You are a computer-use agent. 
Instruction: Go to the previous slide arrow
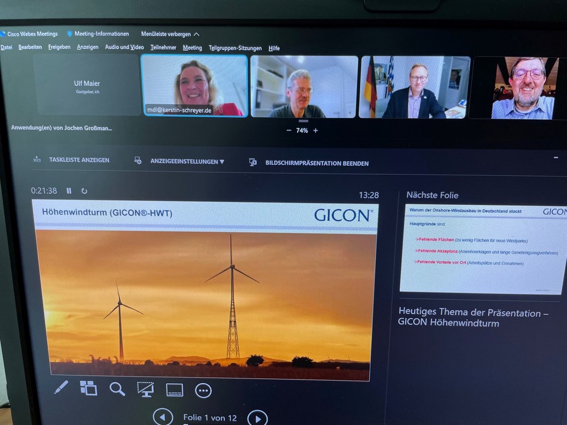click(x=163, y=417)
